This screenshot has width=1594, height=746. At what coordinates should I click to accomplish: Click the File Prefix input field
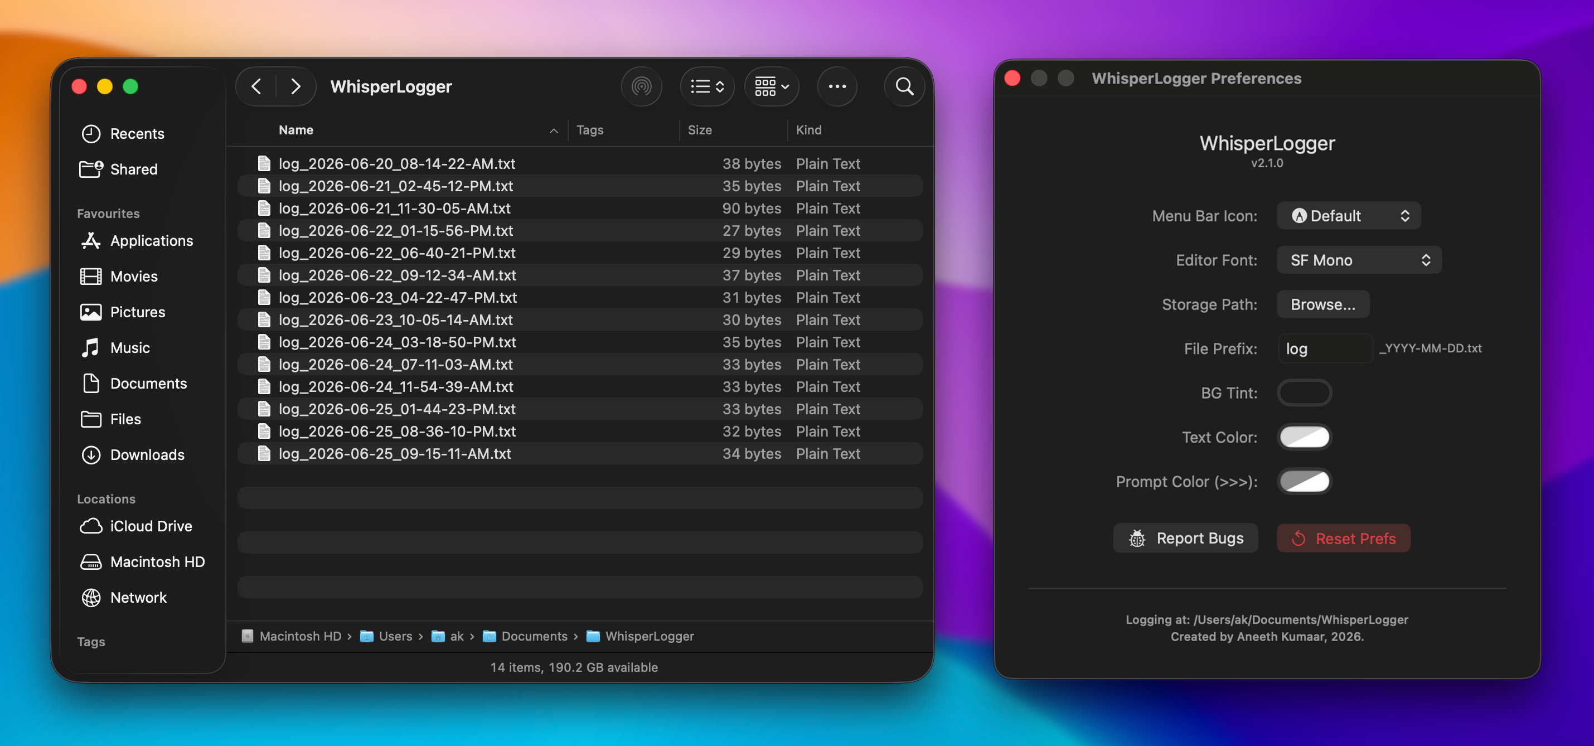pyautogui.click(x=1325, y=348)
